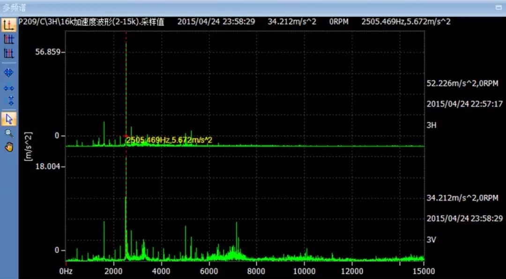Viewport: 506px width, 279px height.
Task: Select the single cursor tool icon
Action: [9, 25]
